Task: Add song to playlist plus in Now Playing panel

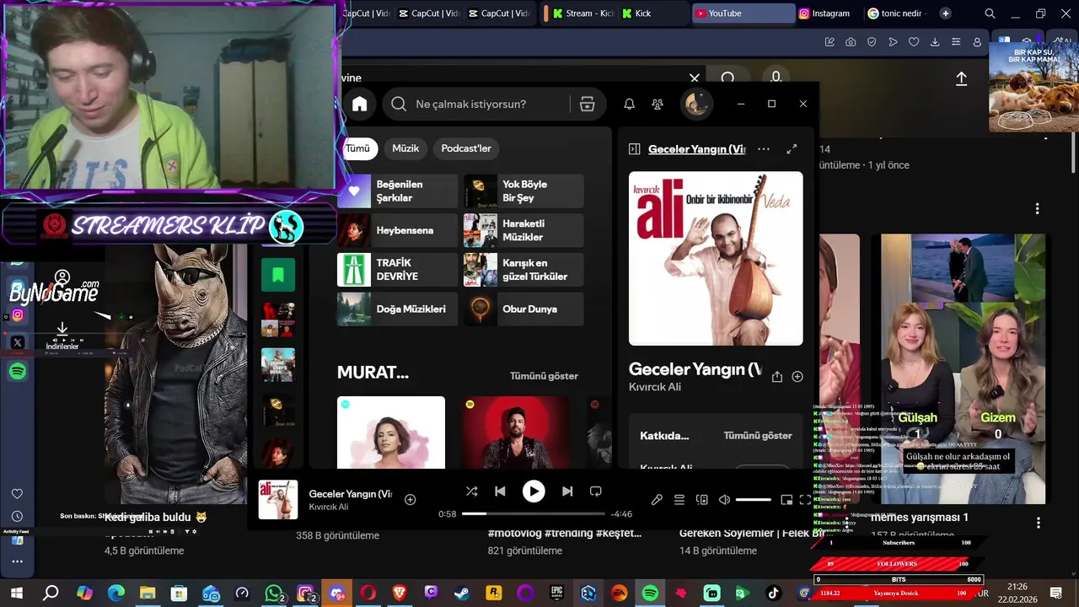Action: pos(797,377)
